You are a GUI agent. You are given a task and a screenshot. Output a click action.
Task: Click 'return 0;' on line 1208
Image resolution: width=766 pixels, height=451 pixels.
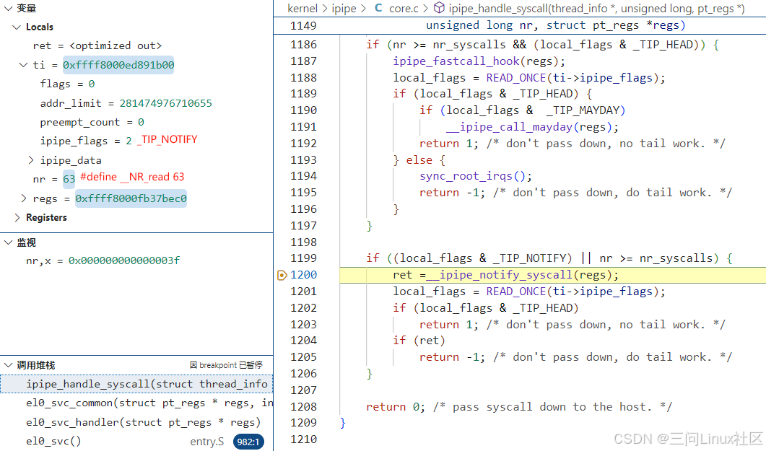tap(396, 407)
